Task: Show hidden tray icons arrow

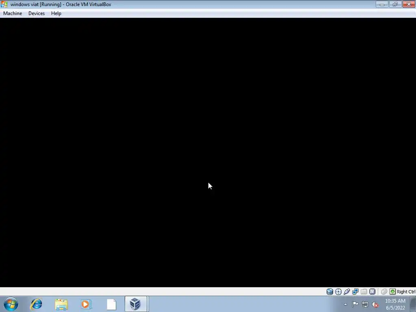Action: [x=345, y=304]
